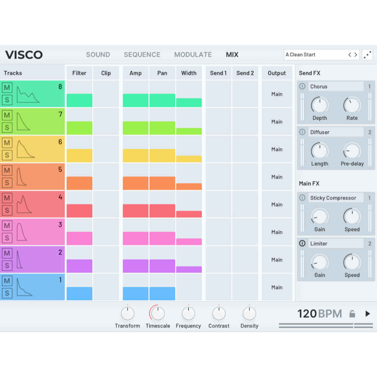377x377 pixels.
Task: Toggle Limiter effect power button
Action: coord(302,243)
